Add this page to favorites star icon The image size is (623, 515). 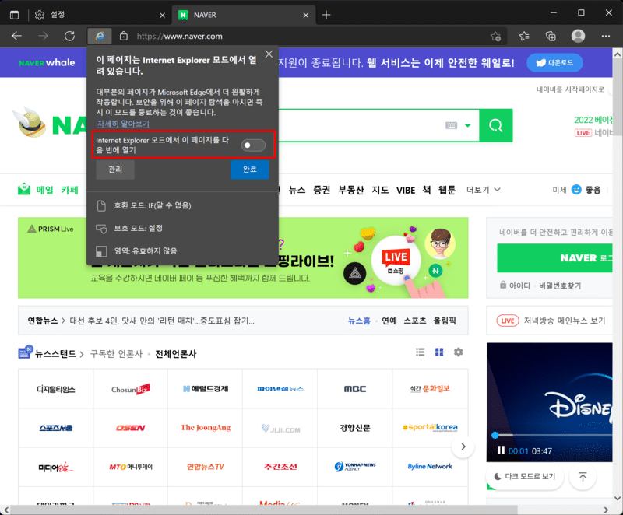point(495,37)
